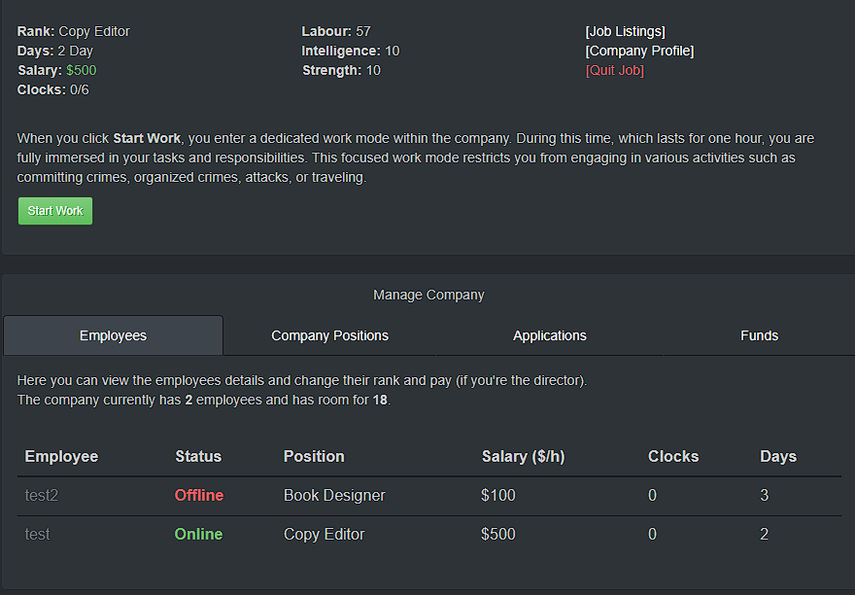Click the Position column header
Image resolution: width=855 pixels, height=595 pixels.
pos(314,456)
